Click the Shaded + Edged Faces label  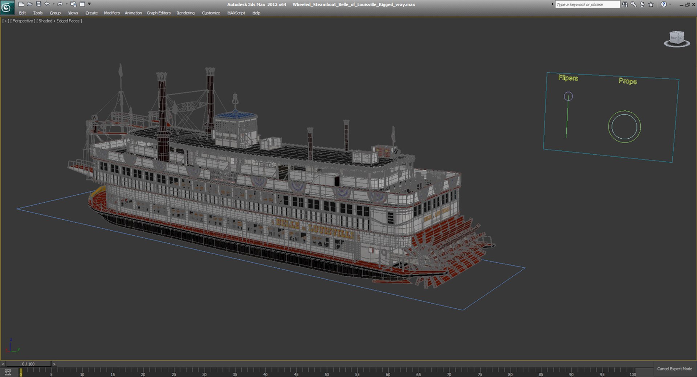pyautogui.click(x=59, y=21)
